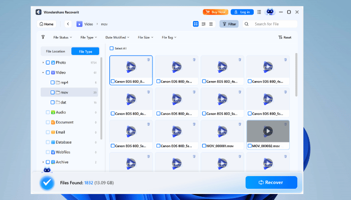This screenshot has height=200, width=351.
Task: Tick the MOV_000001.mov file checkbox
Action: [204, 146]
